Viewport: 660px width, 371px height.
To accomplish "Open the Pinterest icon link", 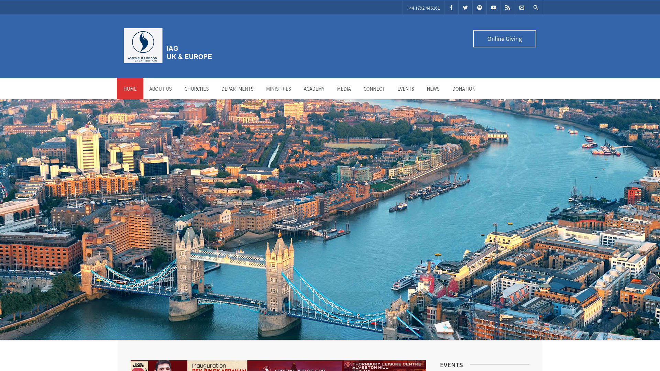I will [x=480, y=8].
